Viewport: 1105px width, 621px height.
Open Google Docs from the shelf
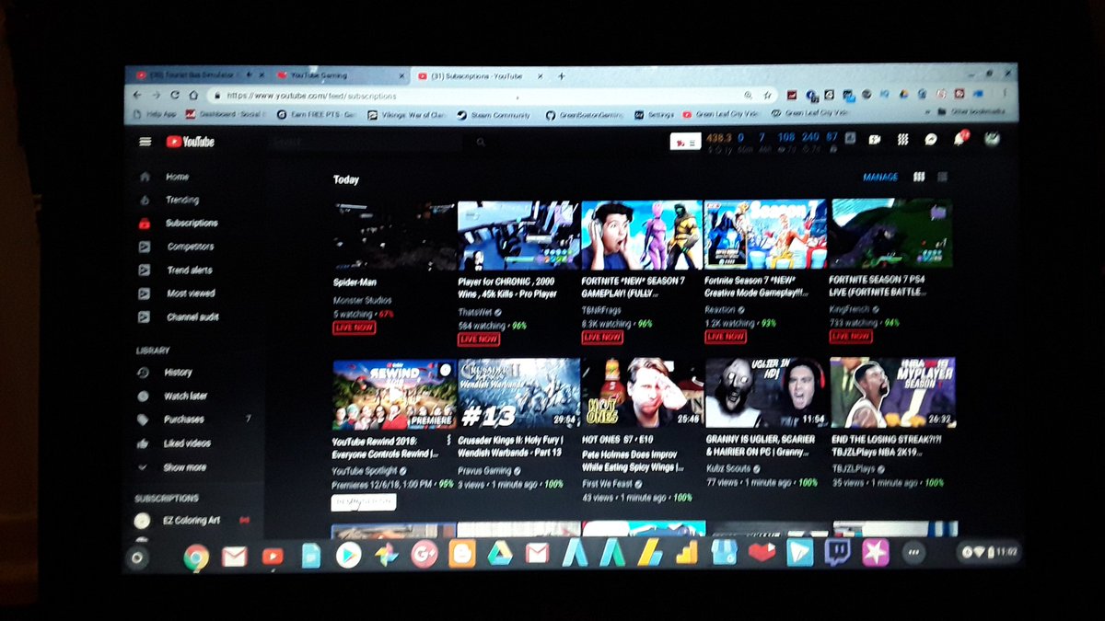310,556
